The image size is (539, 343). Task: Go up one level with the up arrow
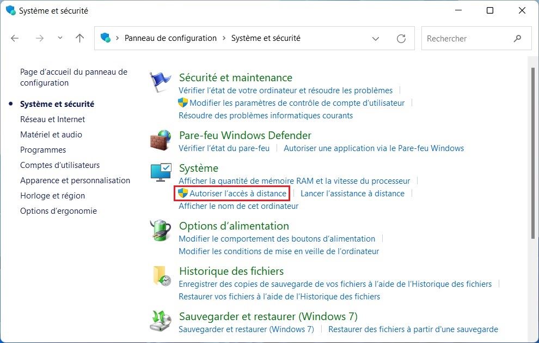tap(79, 38)
